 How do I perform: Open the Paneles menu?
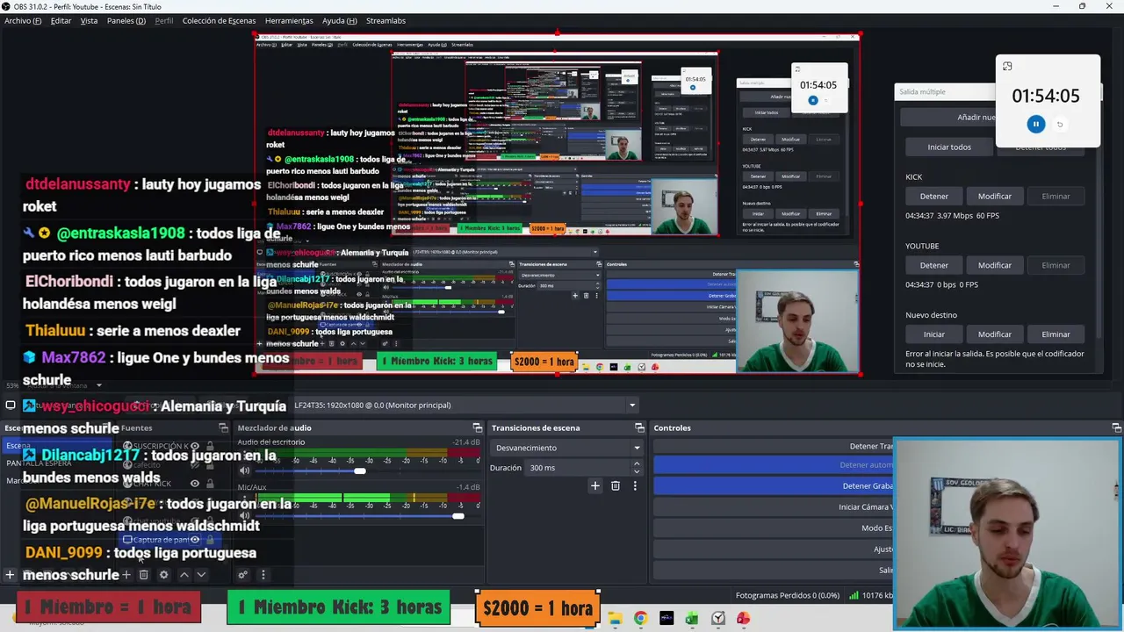pos(126,21)
